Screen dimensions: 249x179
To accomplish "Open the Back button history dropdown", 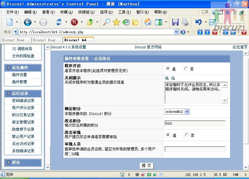I will pos(35,22).
